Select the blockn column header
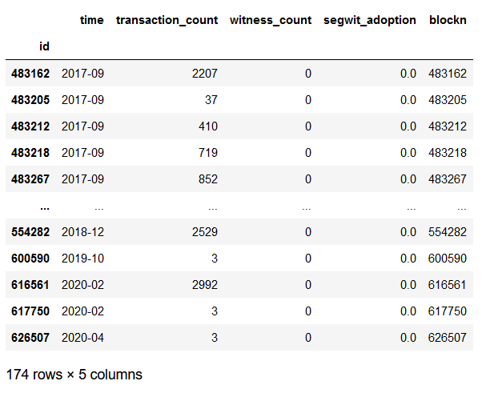Screen dimensions: 494x393 (x=448, y=20)
